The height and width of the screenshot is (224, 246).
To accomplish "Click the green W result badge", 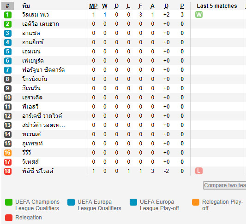I will pyautogui.click(x=199, y=15).
